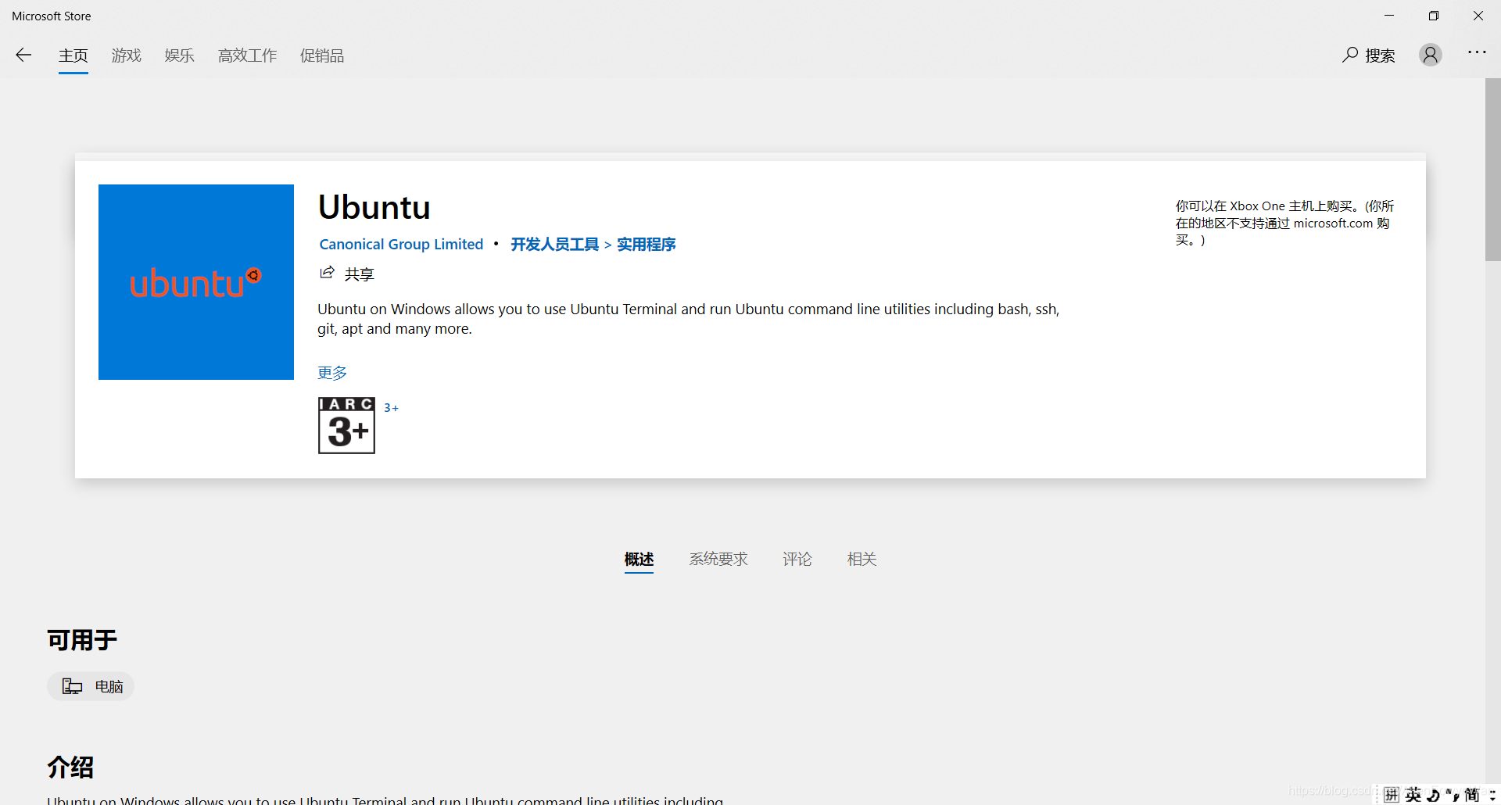Toggle 英 input mode in IME bar
The width and height of the screenshot is (1501, 805).
(1413, 795)
